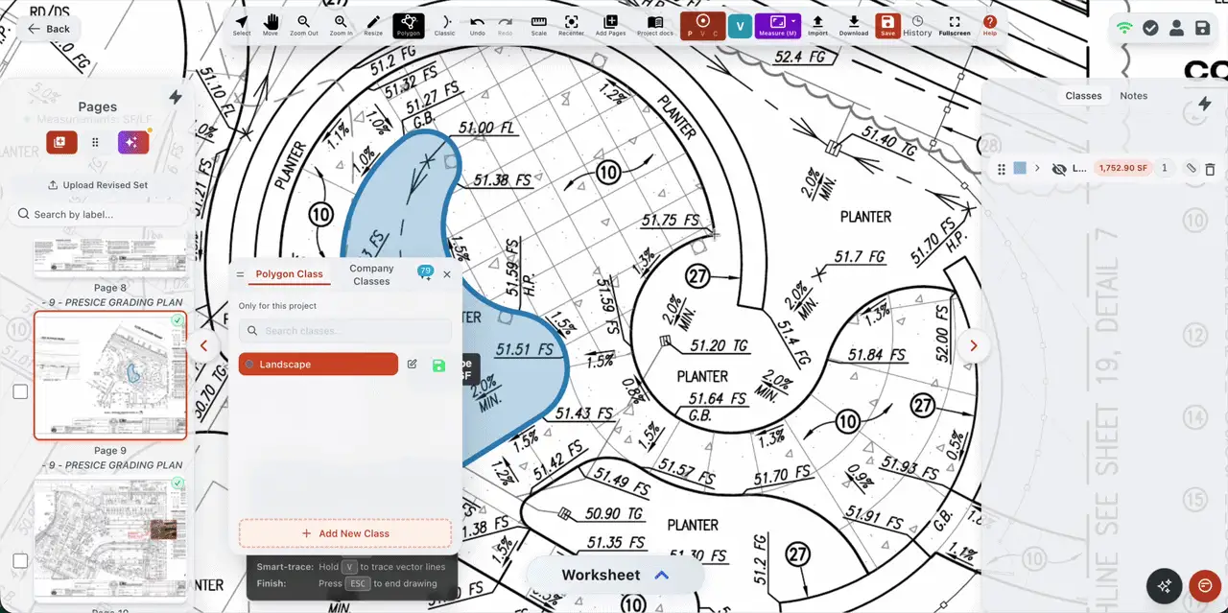Activate the Move hand tool
The image size is (1228, 613).
(271, 26)
